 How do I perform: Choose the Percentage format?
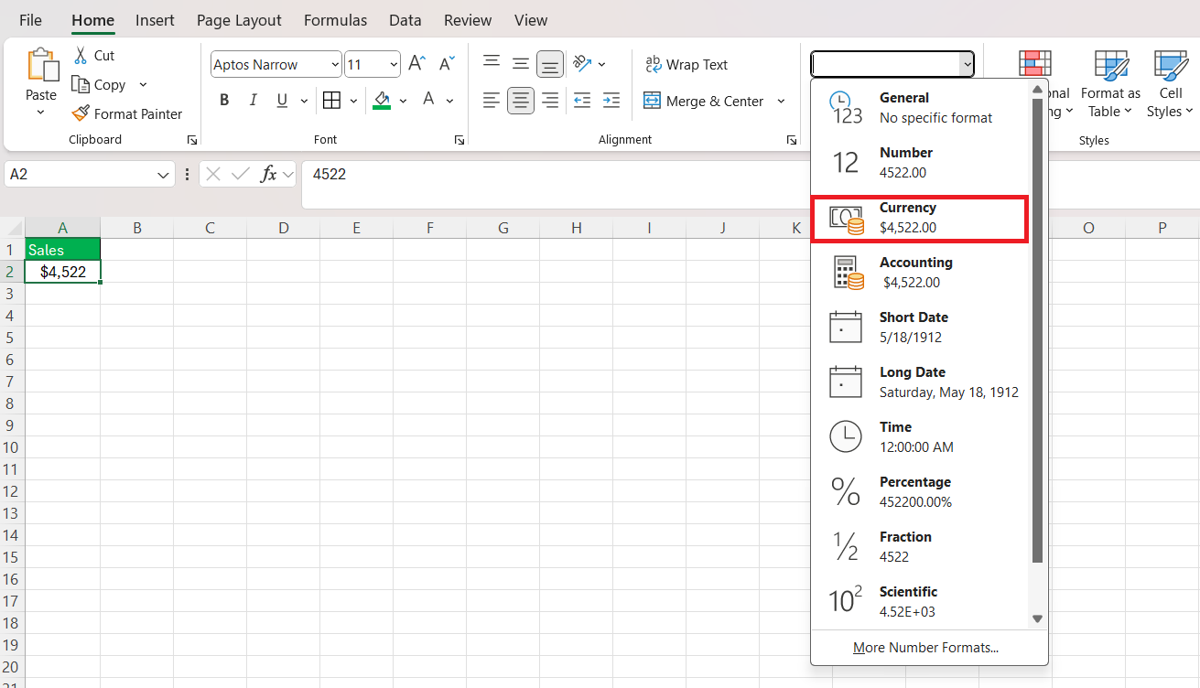(x=920, y=492)
